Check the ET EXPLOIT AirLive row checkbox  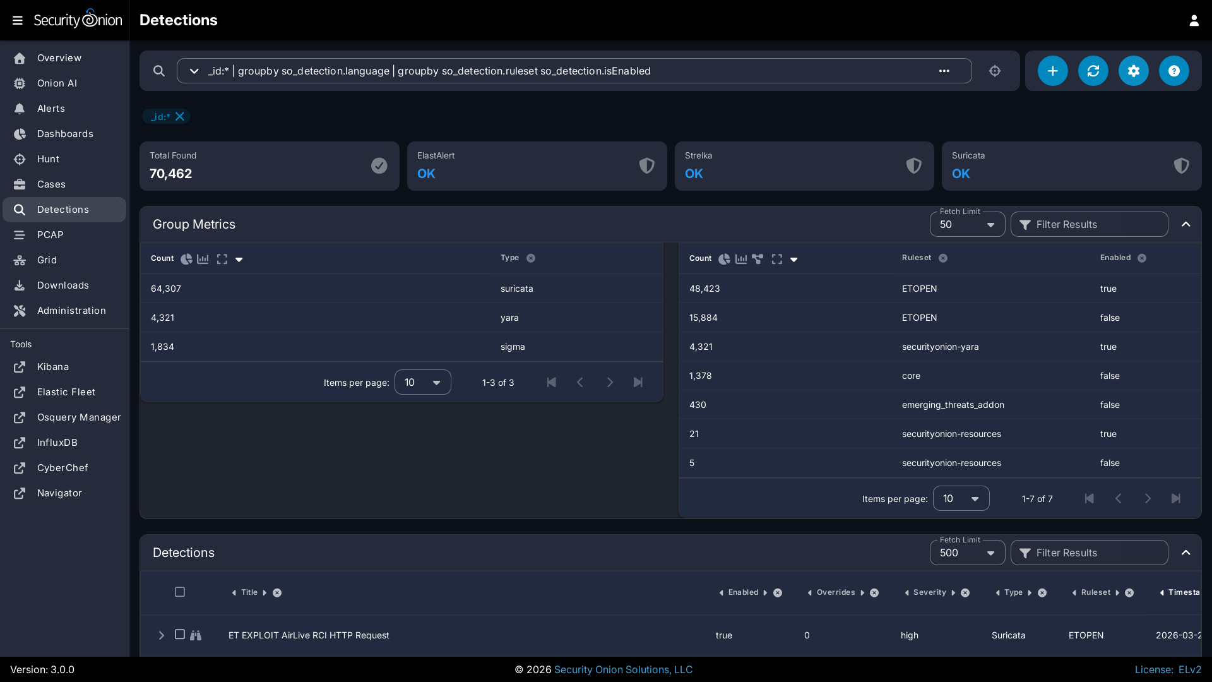click(x=180, y=634)
